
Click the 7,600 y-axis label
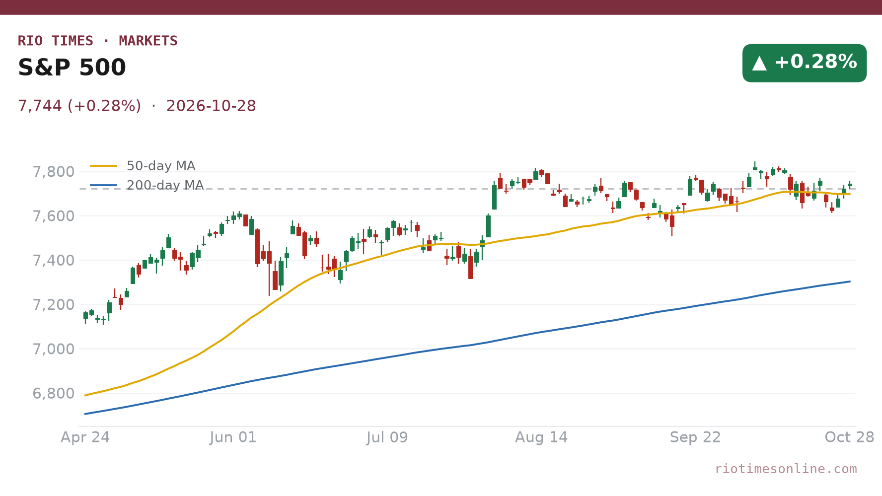(x=53, y=216)
